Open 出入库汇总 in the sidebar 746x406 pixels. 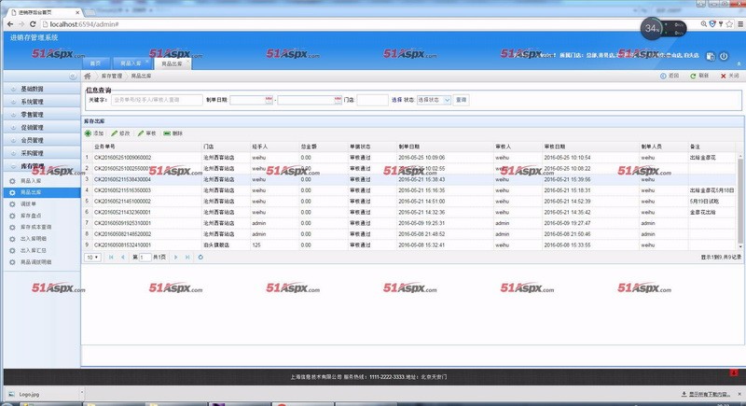click(x=34, y=251)
